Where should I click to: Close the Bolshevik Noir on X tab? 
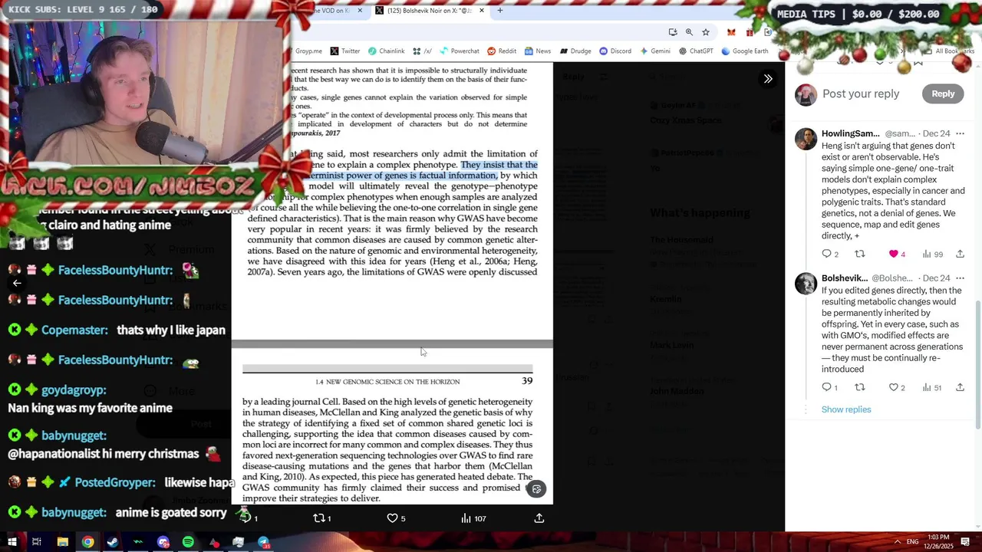point(482,11)
